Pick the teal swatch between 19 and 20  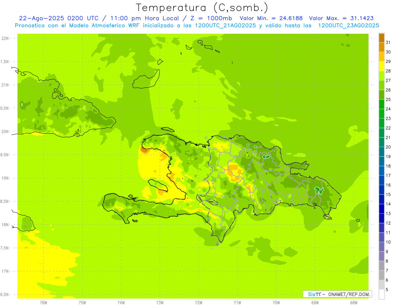pos(381,152)
